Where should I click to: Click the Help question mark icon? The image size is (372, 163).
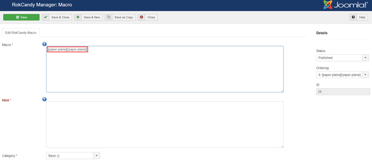[x=353, y=17]
